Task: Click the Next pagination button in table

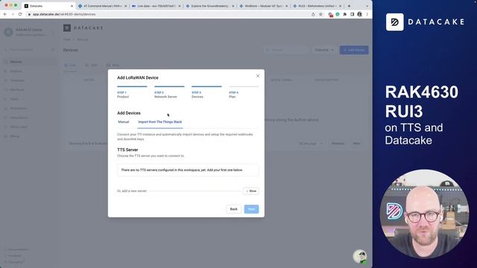Action: tap(356, 144)
